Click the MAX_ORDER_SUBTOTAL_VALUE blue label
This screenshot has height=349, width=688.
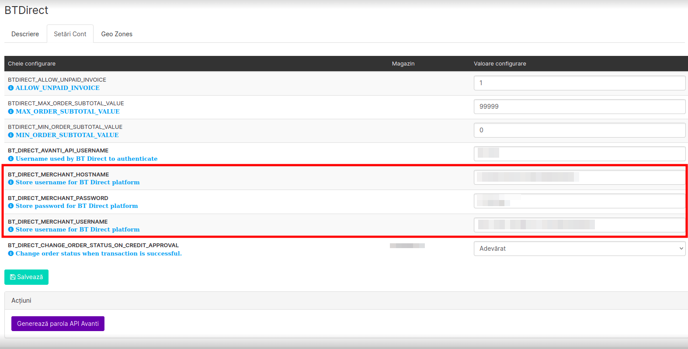point(68,111)
